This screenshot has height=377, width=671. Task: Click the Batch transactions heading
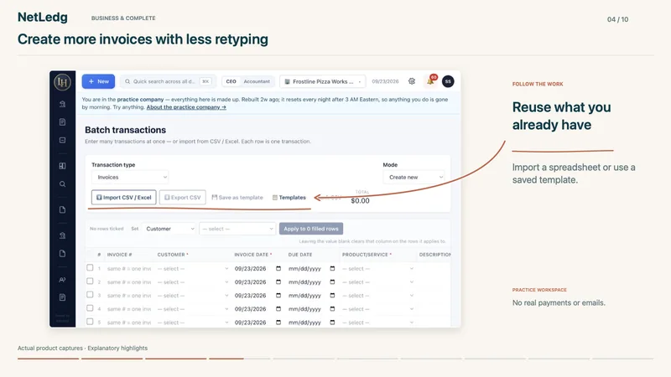coord(125,130)
